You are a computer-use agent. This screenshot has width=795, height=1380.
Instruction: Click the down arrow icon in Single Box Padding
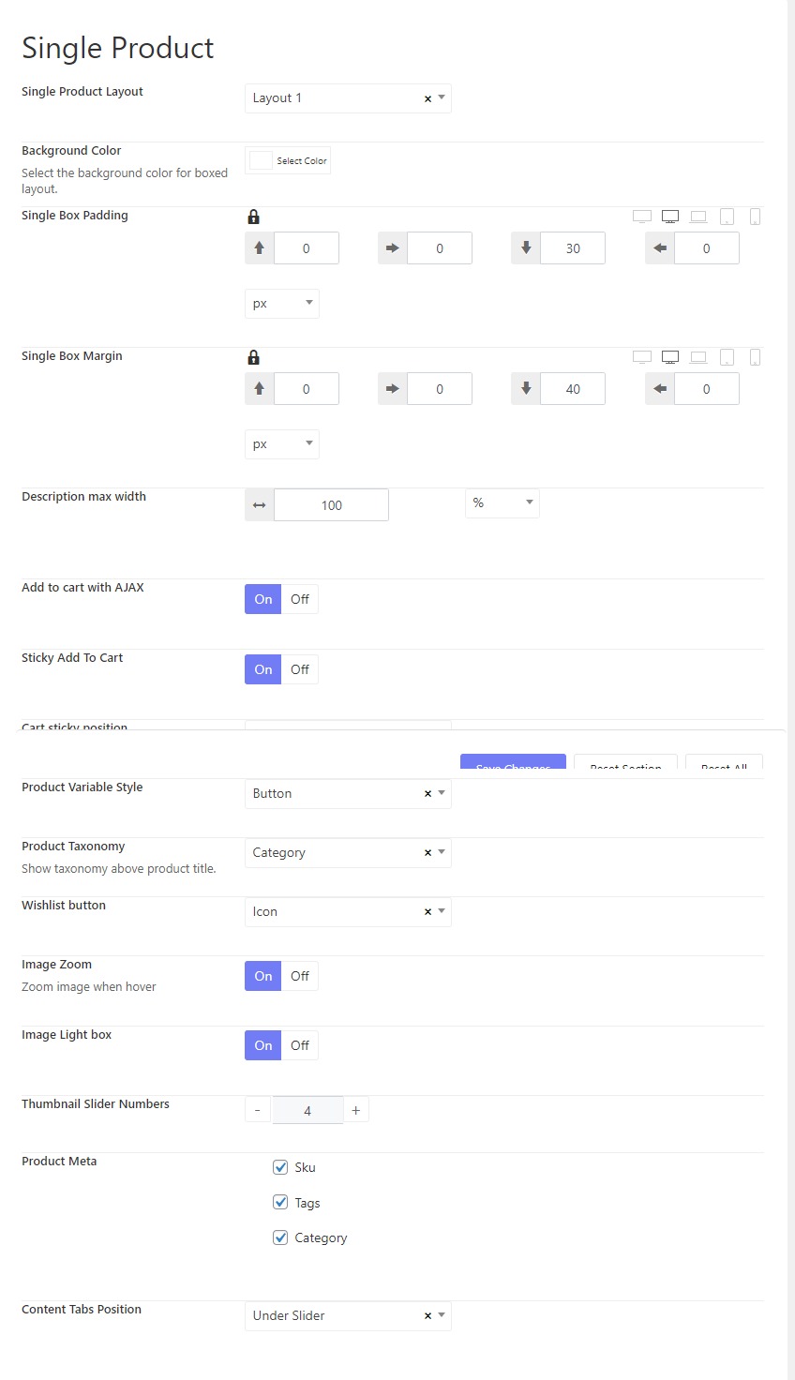click(526, 248)
